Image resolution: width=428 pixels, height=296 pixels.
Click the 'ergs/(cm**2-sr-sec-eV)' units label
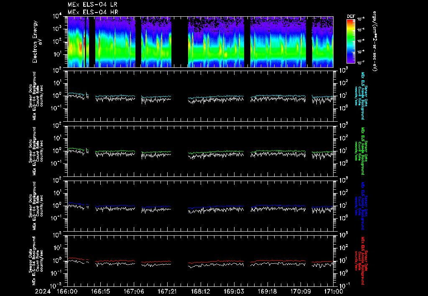(375, 41)
